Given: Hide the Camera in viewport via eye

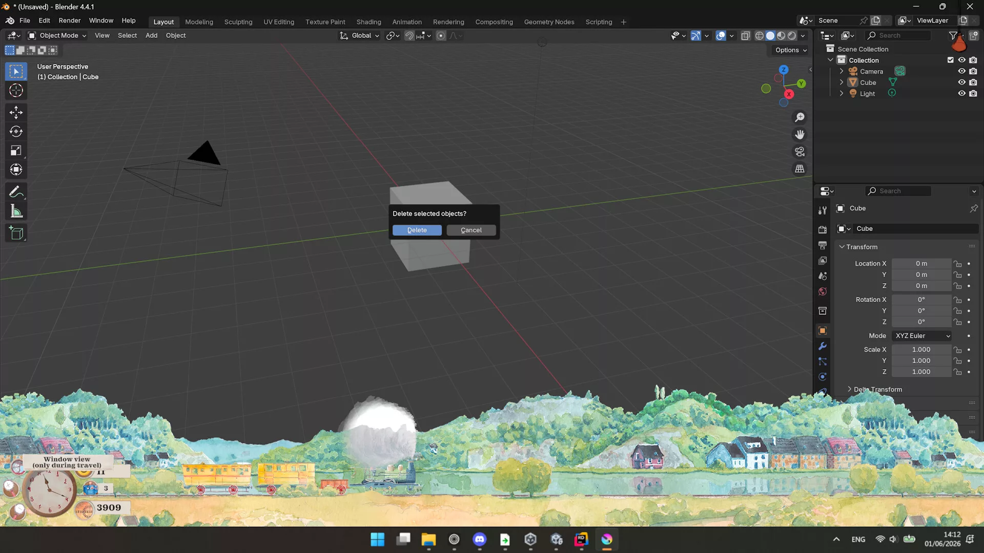Looking at the screenshot, I should point(962,71).
